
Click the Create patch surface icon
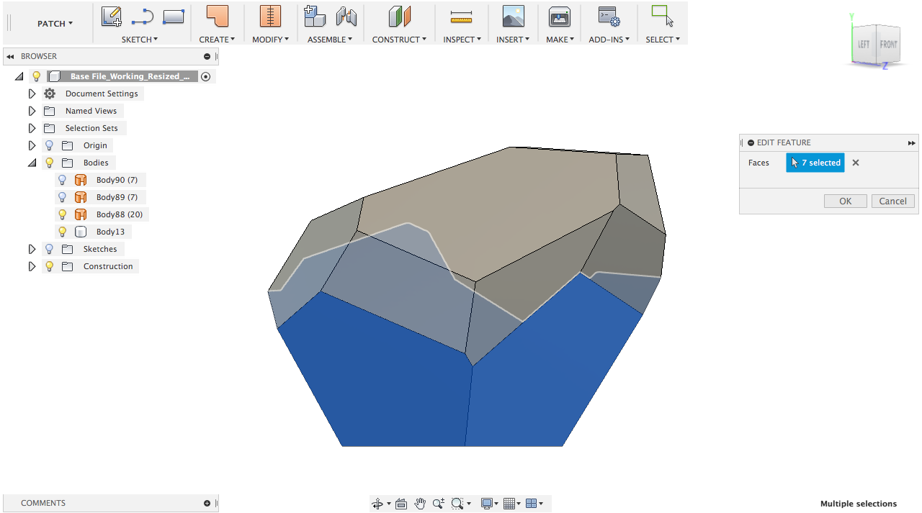point(217,17)
